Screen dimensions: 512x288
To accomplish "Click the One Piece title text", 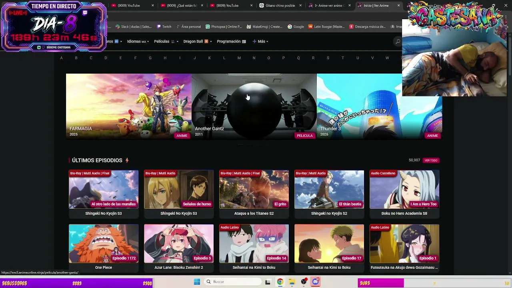I will [x=104, y=268].
